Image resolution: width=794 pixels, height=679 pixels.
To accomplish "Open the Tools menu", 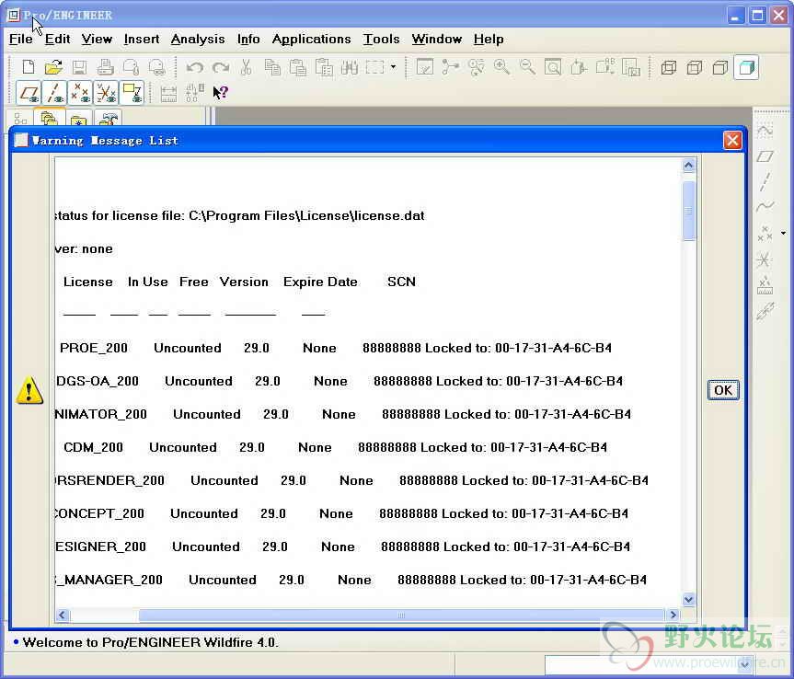I will [381, 39].
